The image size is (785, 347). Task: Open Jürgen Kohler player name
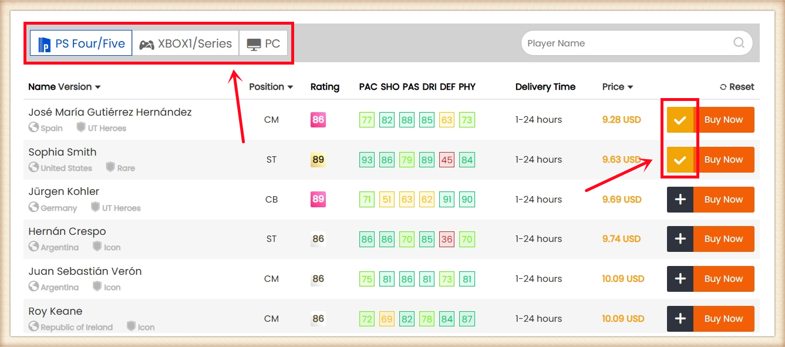coord(64,191)
